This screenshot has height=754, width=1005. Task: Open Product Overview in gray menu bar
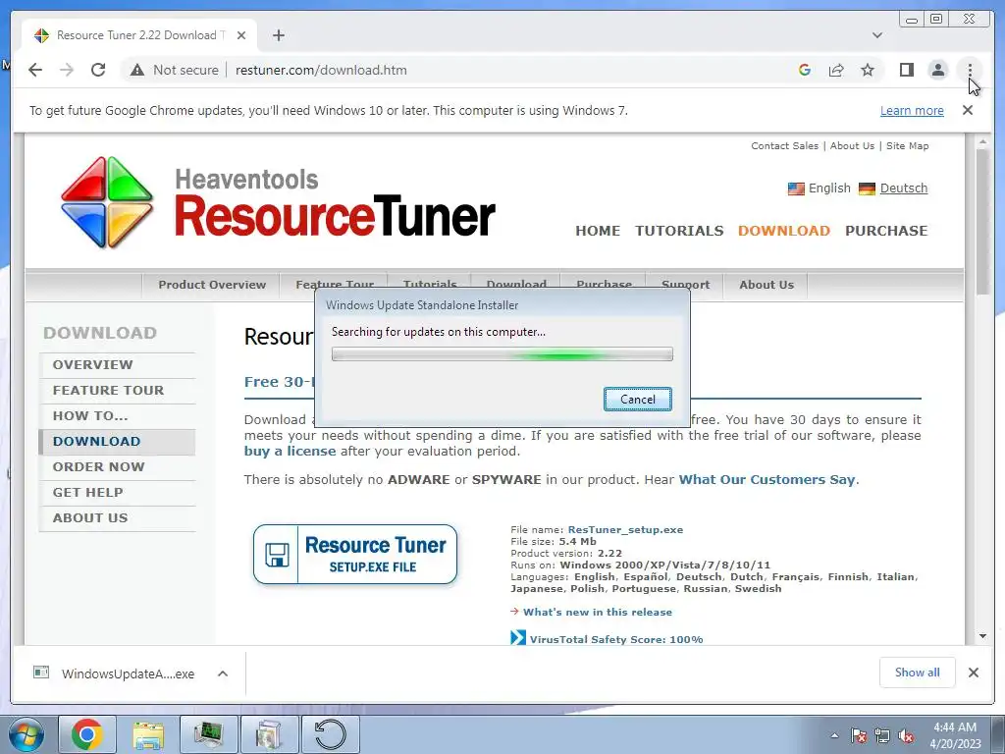point(212,285)
